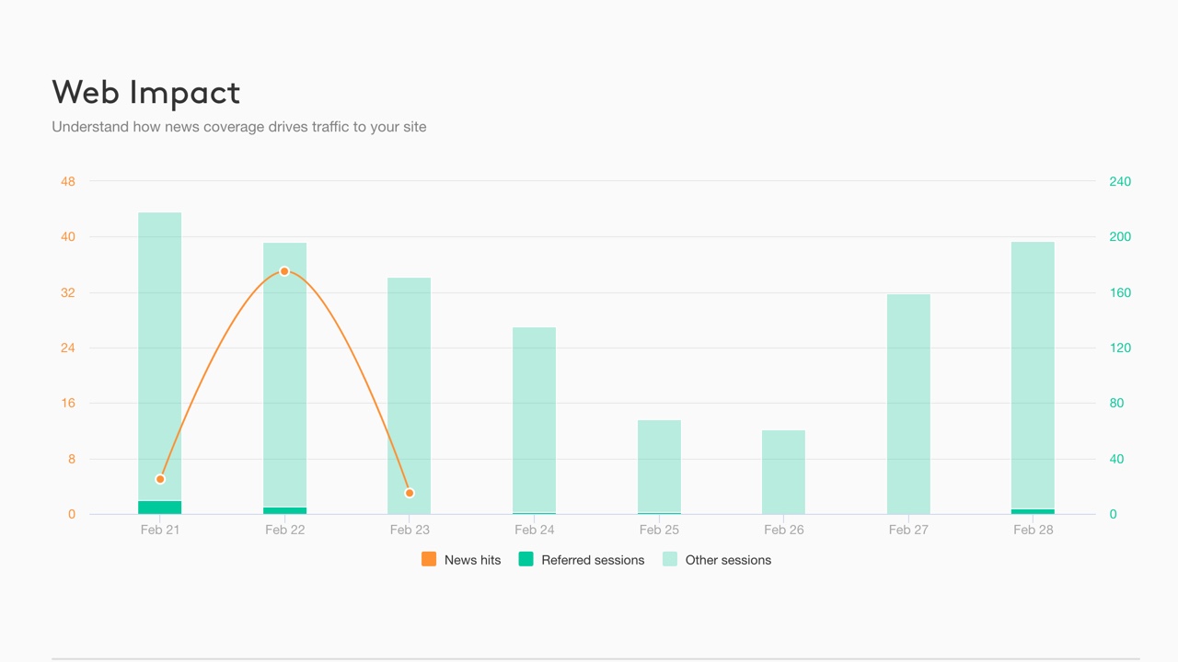This screenshot has width=1178, height=662.
Task: Click the orange News hits legend swatch
Action: (x=429, y=559)
